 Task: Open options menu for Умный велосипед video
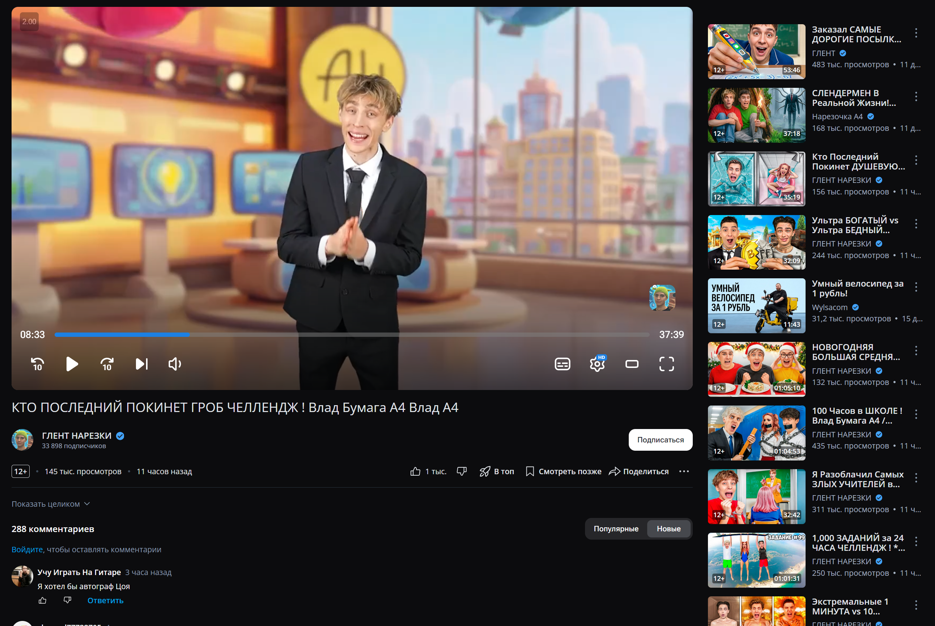(916, 287)
